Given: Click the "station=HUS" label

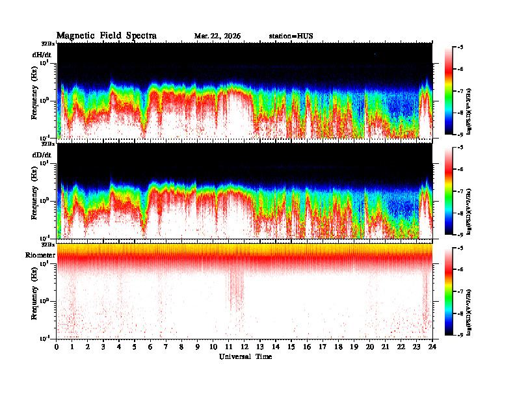Looking at the screenshot, I should pos(291,36).
